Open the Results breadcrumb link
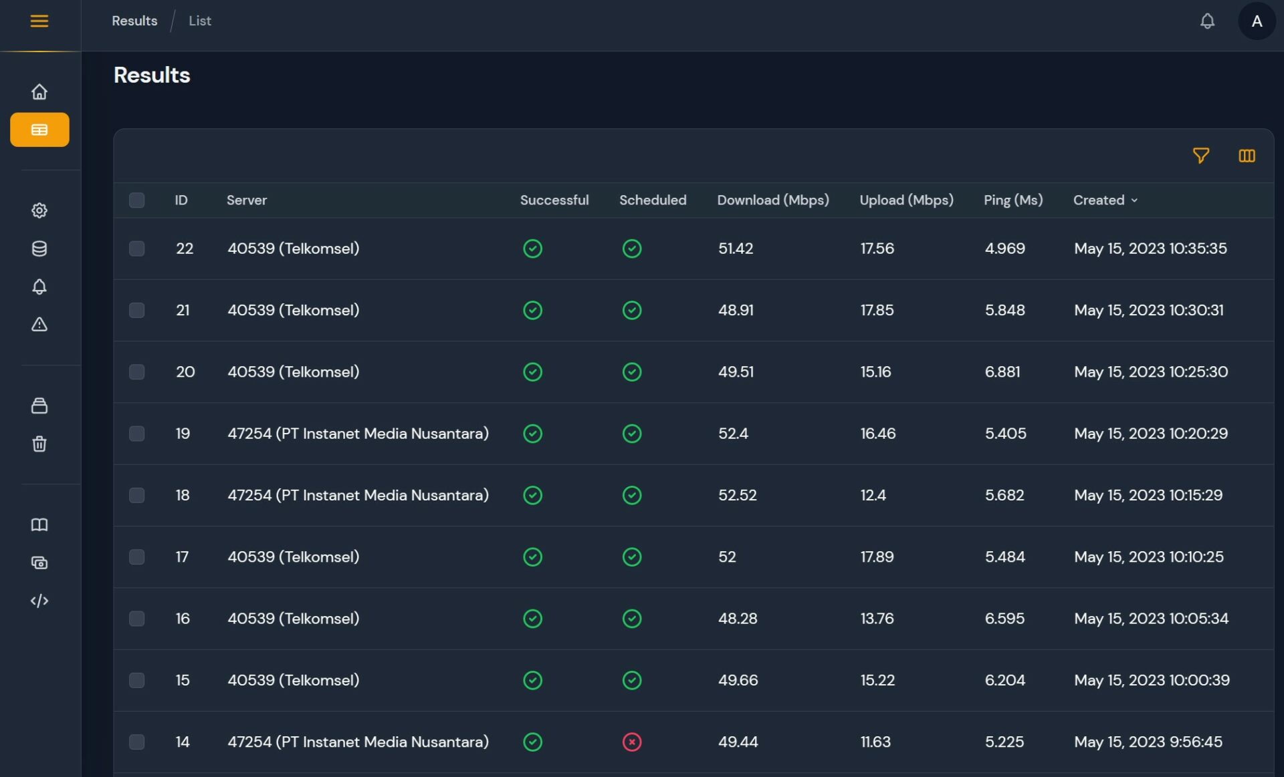Screen dimensions: 1284x777 click(134, 21)
